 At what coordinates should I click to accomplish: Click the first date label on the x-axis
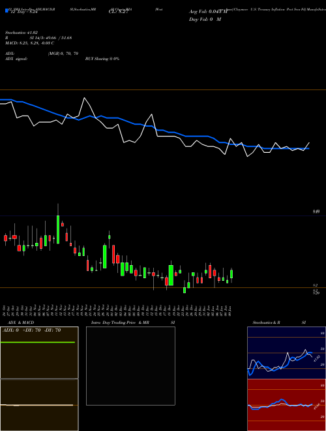coord(5,310)
